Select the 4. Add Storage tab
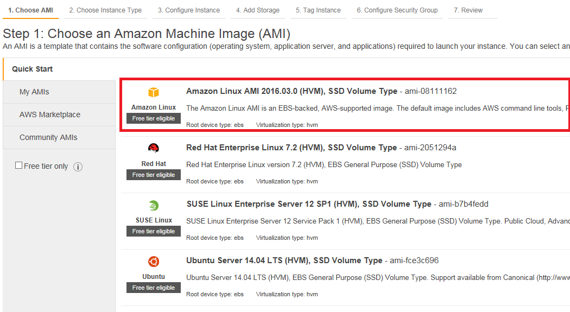The width and height of the screenshot is (570, 312). [x=258, y=10]
